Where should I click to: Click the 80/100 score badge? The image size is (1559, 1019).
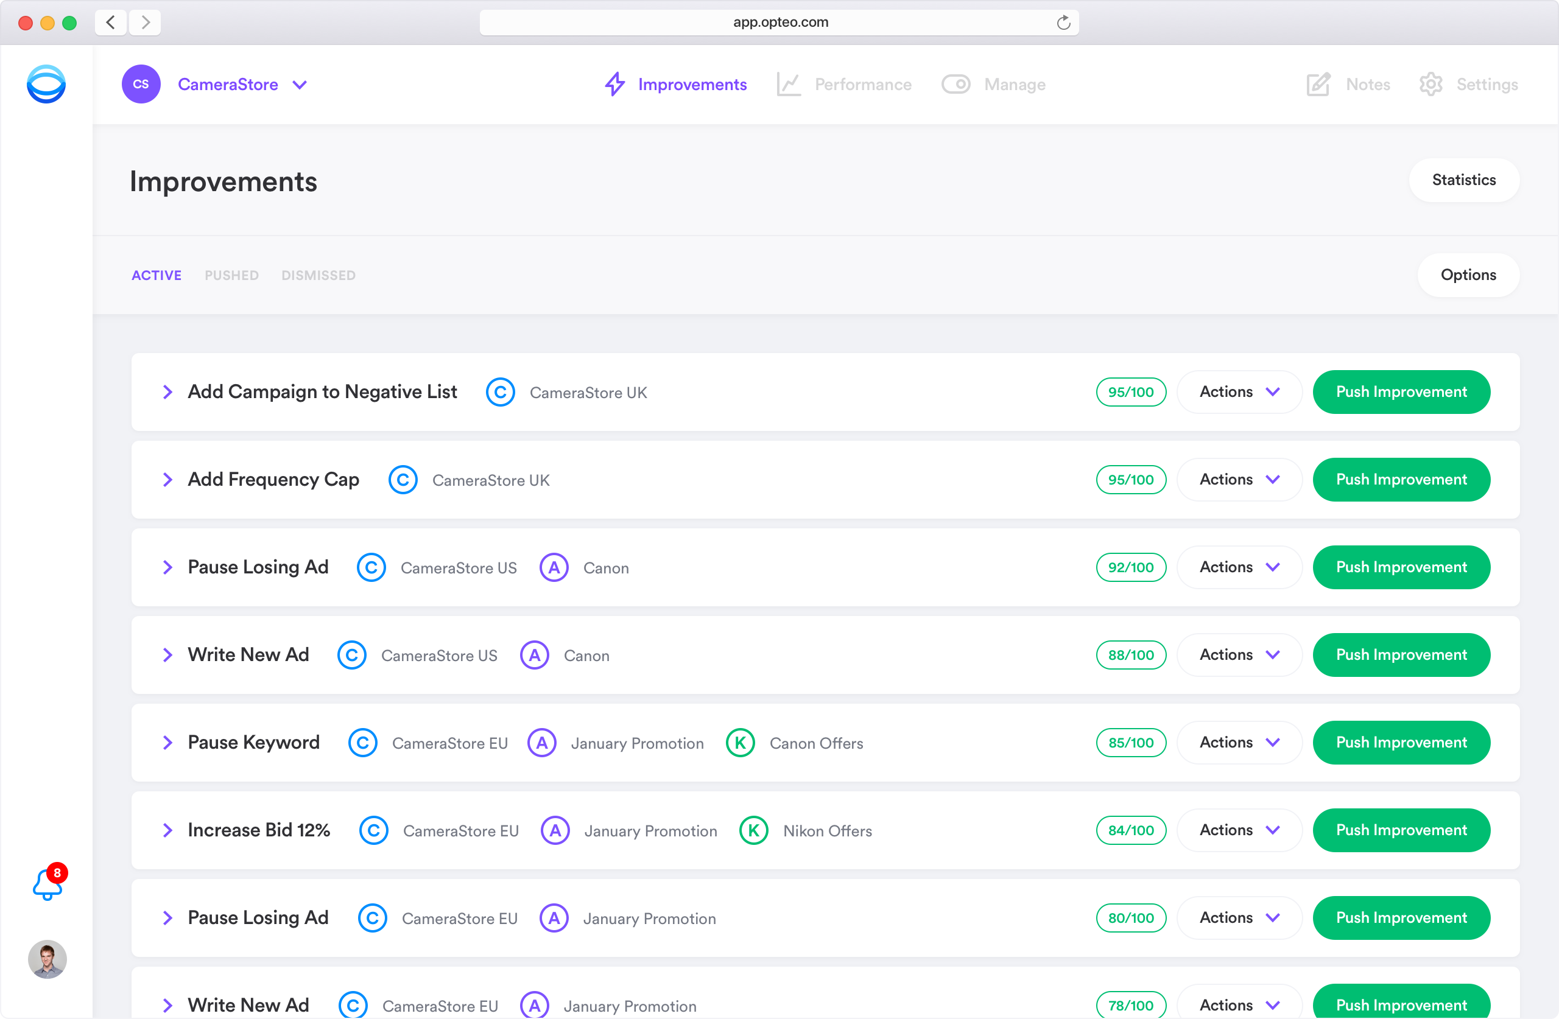tap(1131, 917)
